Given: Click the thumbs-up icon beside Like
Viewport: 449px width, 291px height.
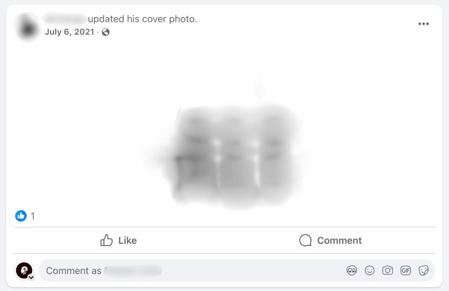Looking at the screenshot, I should (x=107, y=240).
